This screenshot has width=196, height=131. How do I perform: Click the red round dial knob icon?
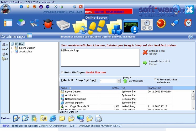pyautogui.click(x=161, y=23)
